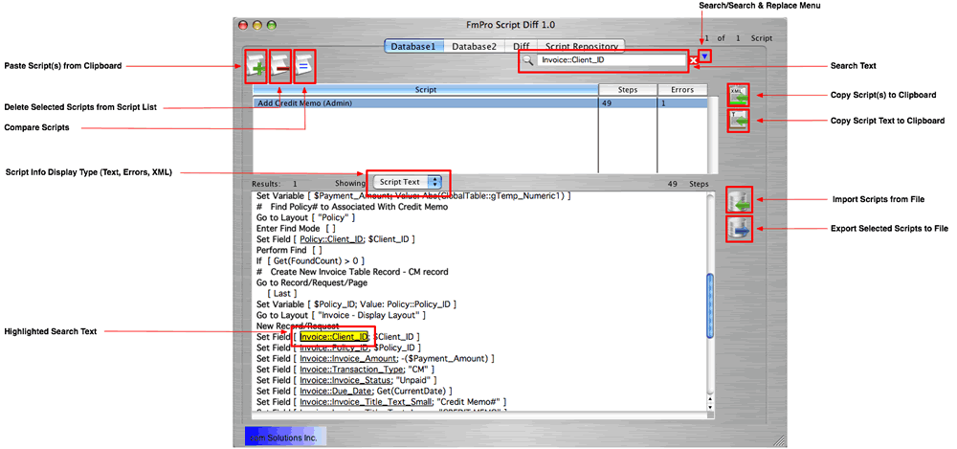
Task: Click Invoice::Due_Date field reference
Action: 334,391
